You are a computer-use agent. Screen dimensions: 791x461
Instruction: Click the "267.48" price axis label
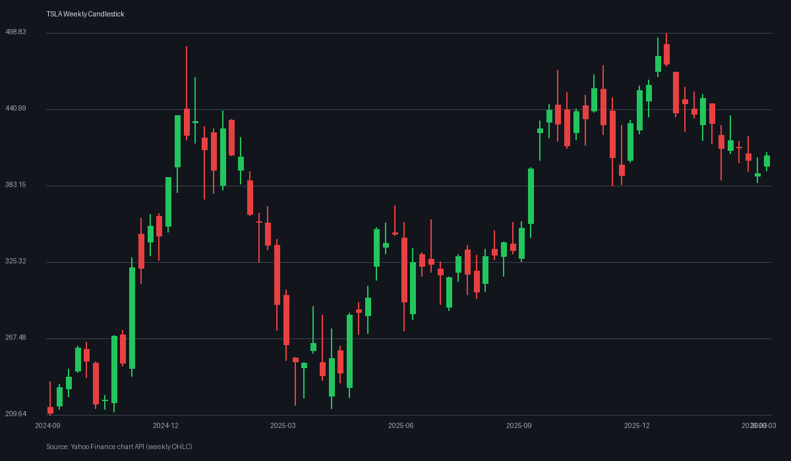15,337
